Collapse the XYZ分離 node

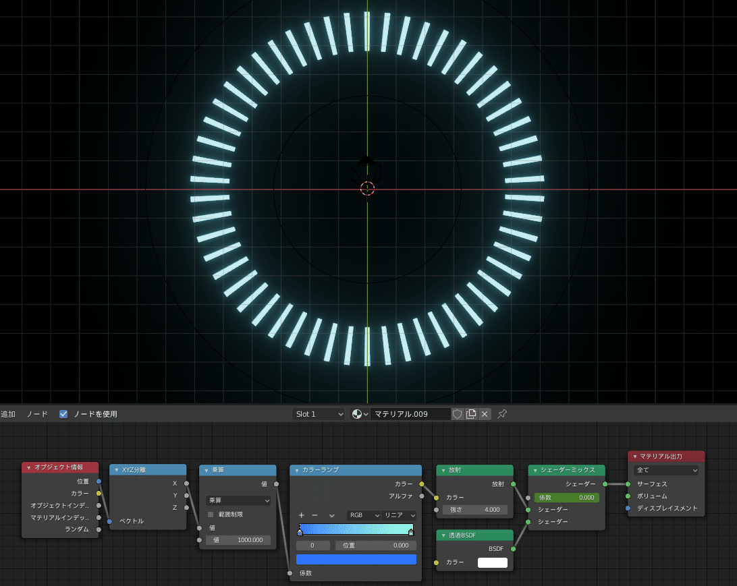coord(117,469)
